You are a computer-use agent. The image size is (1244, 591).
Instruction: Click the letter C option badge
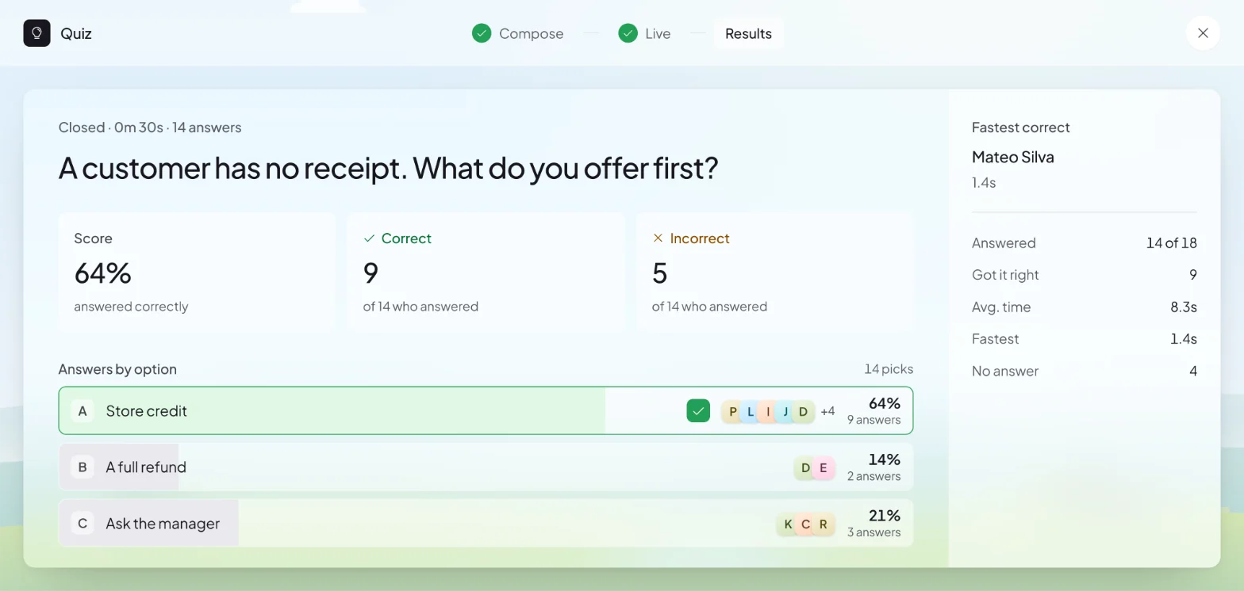[83, 523]
